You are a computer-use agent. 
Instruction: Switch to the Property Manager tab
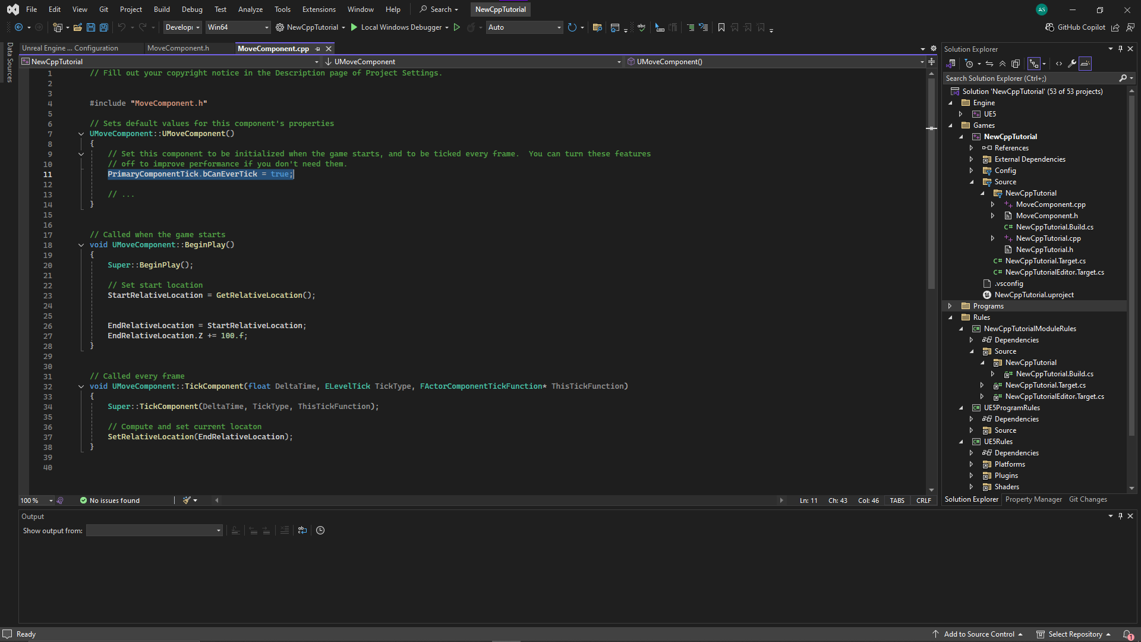pos(1033,499)
